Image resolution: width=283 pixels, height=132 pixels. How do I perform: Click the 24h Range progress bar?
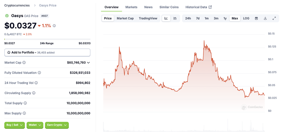(x=47, y=39)
